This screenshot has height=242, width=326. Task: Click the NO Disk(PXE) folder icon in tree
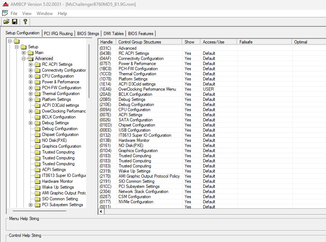coord(37,140)
